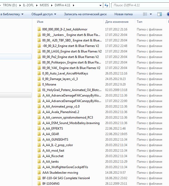Open the add to library dropdown

[x=12, y=14]
